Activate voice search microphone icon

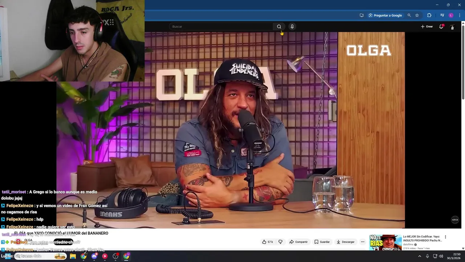click(292, 27)
